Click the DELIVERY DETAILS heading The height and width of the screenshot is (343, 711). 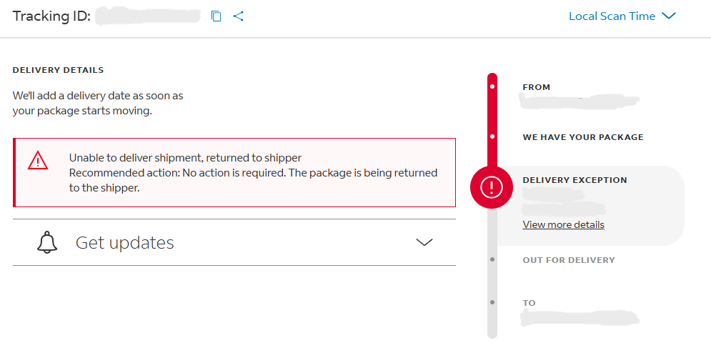[58, 70]
